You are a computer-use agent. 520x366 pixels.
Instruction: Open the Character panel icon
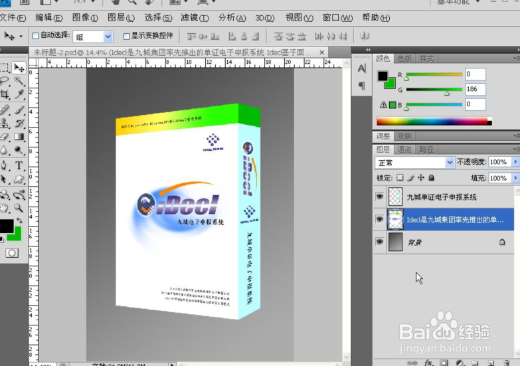(362, 68)
